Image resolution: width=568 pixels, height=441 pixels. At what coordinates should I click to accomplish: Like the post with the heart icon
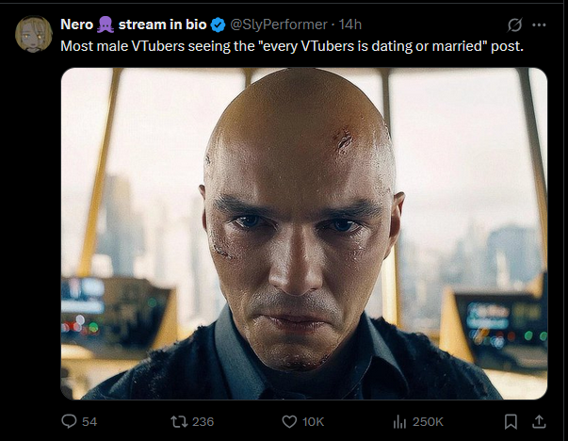[290, 421]
